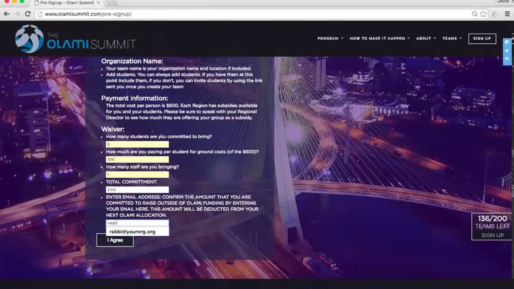Click the 136/200 teams left counter
Viewport: 514px width, 289px height.
[x=492, y=219]
